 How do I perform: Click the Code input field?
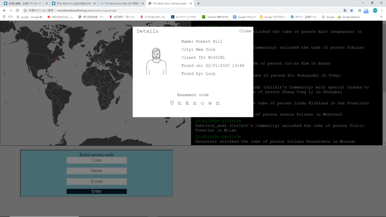pos(96,160)
